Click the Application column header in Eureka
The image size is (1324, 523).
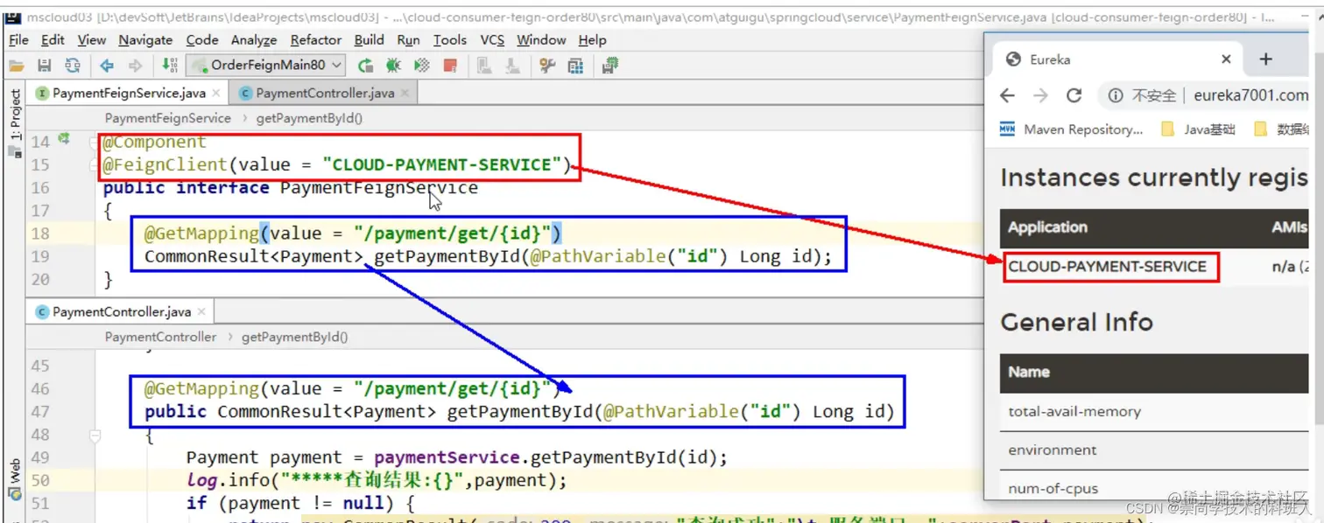click(x=1047, y=227)
